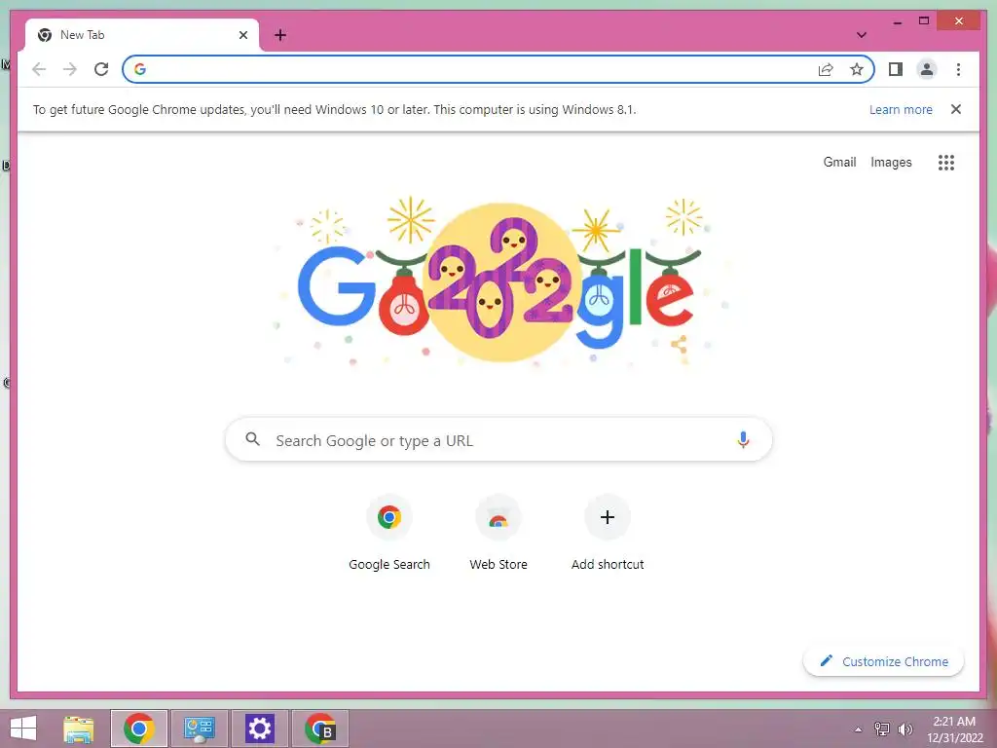Expand the tab search chevron
The image size is (997, 748).
[862, 35]
